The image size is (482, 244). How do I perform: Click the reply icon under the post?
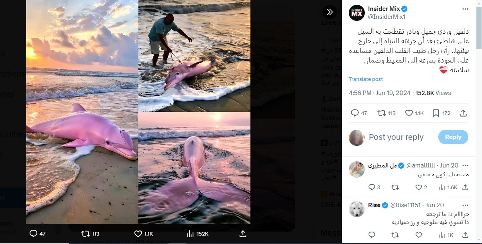point(355,113)
